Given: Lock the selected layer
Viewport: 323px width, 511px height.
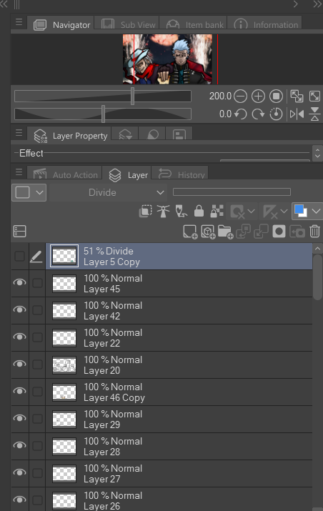Looking at the screenshot, I should (199, 211).
